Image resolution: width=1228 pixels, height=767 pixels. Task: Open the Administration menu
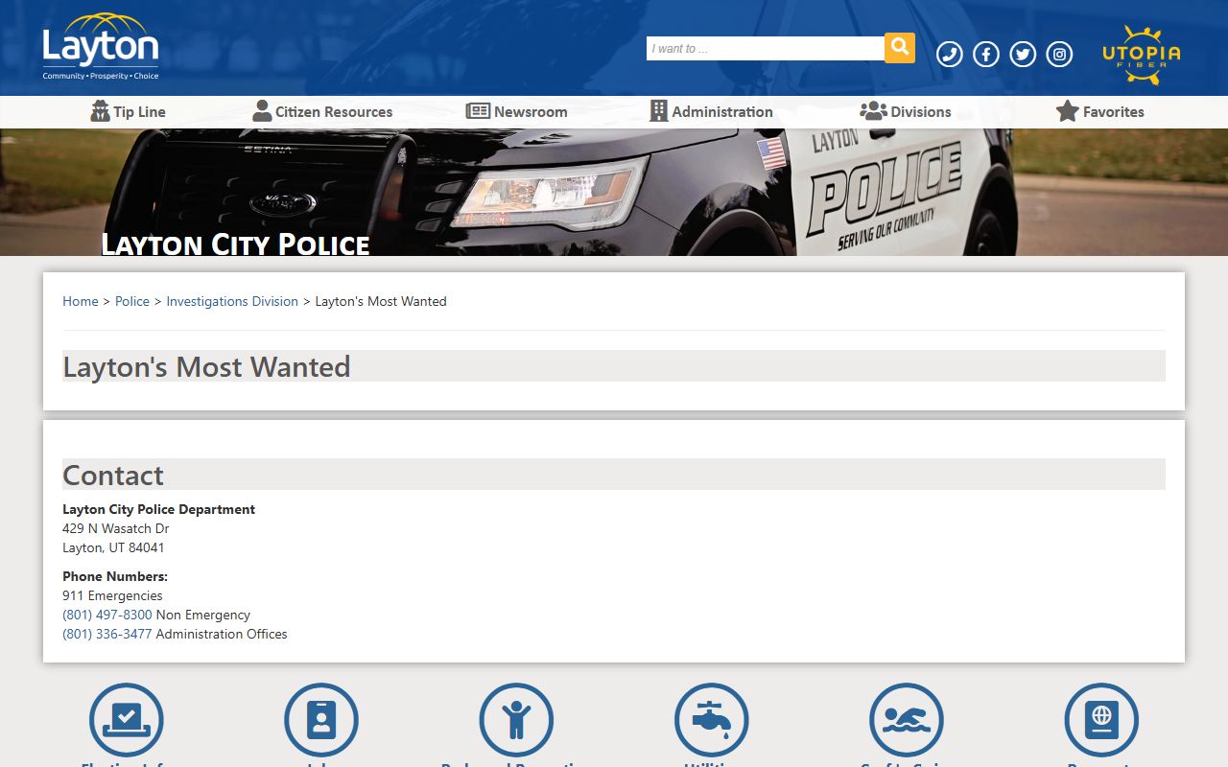click(x=711, y=111)
